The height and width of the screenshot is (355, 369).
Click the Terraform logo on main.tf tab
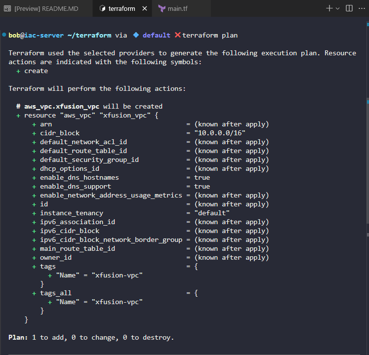pyautogui.click(x=162, y=9)
